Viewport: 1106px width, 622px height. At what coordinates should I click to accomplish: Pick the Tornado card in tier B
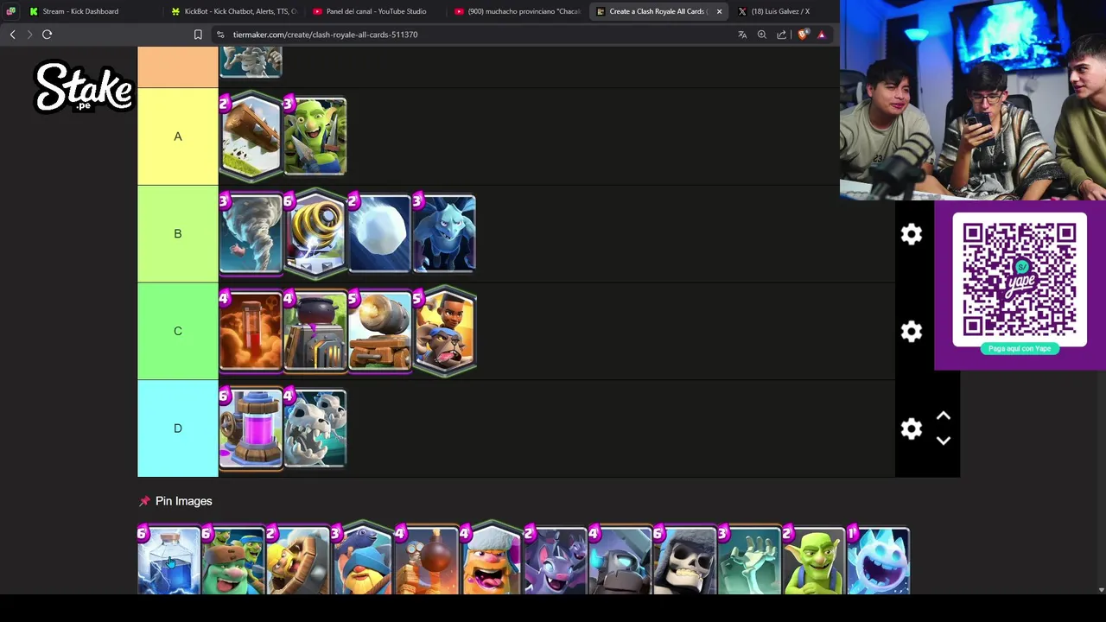coord(251,234)
